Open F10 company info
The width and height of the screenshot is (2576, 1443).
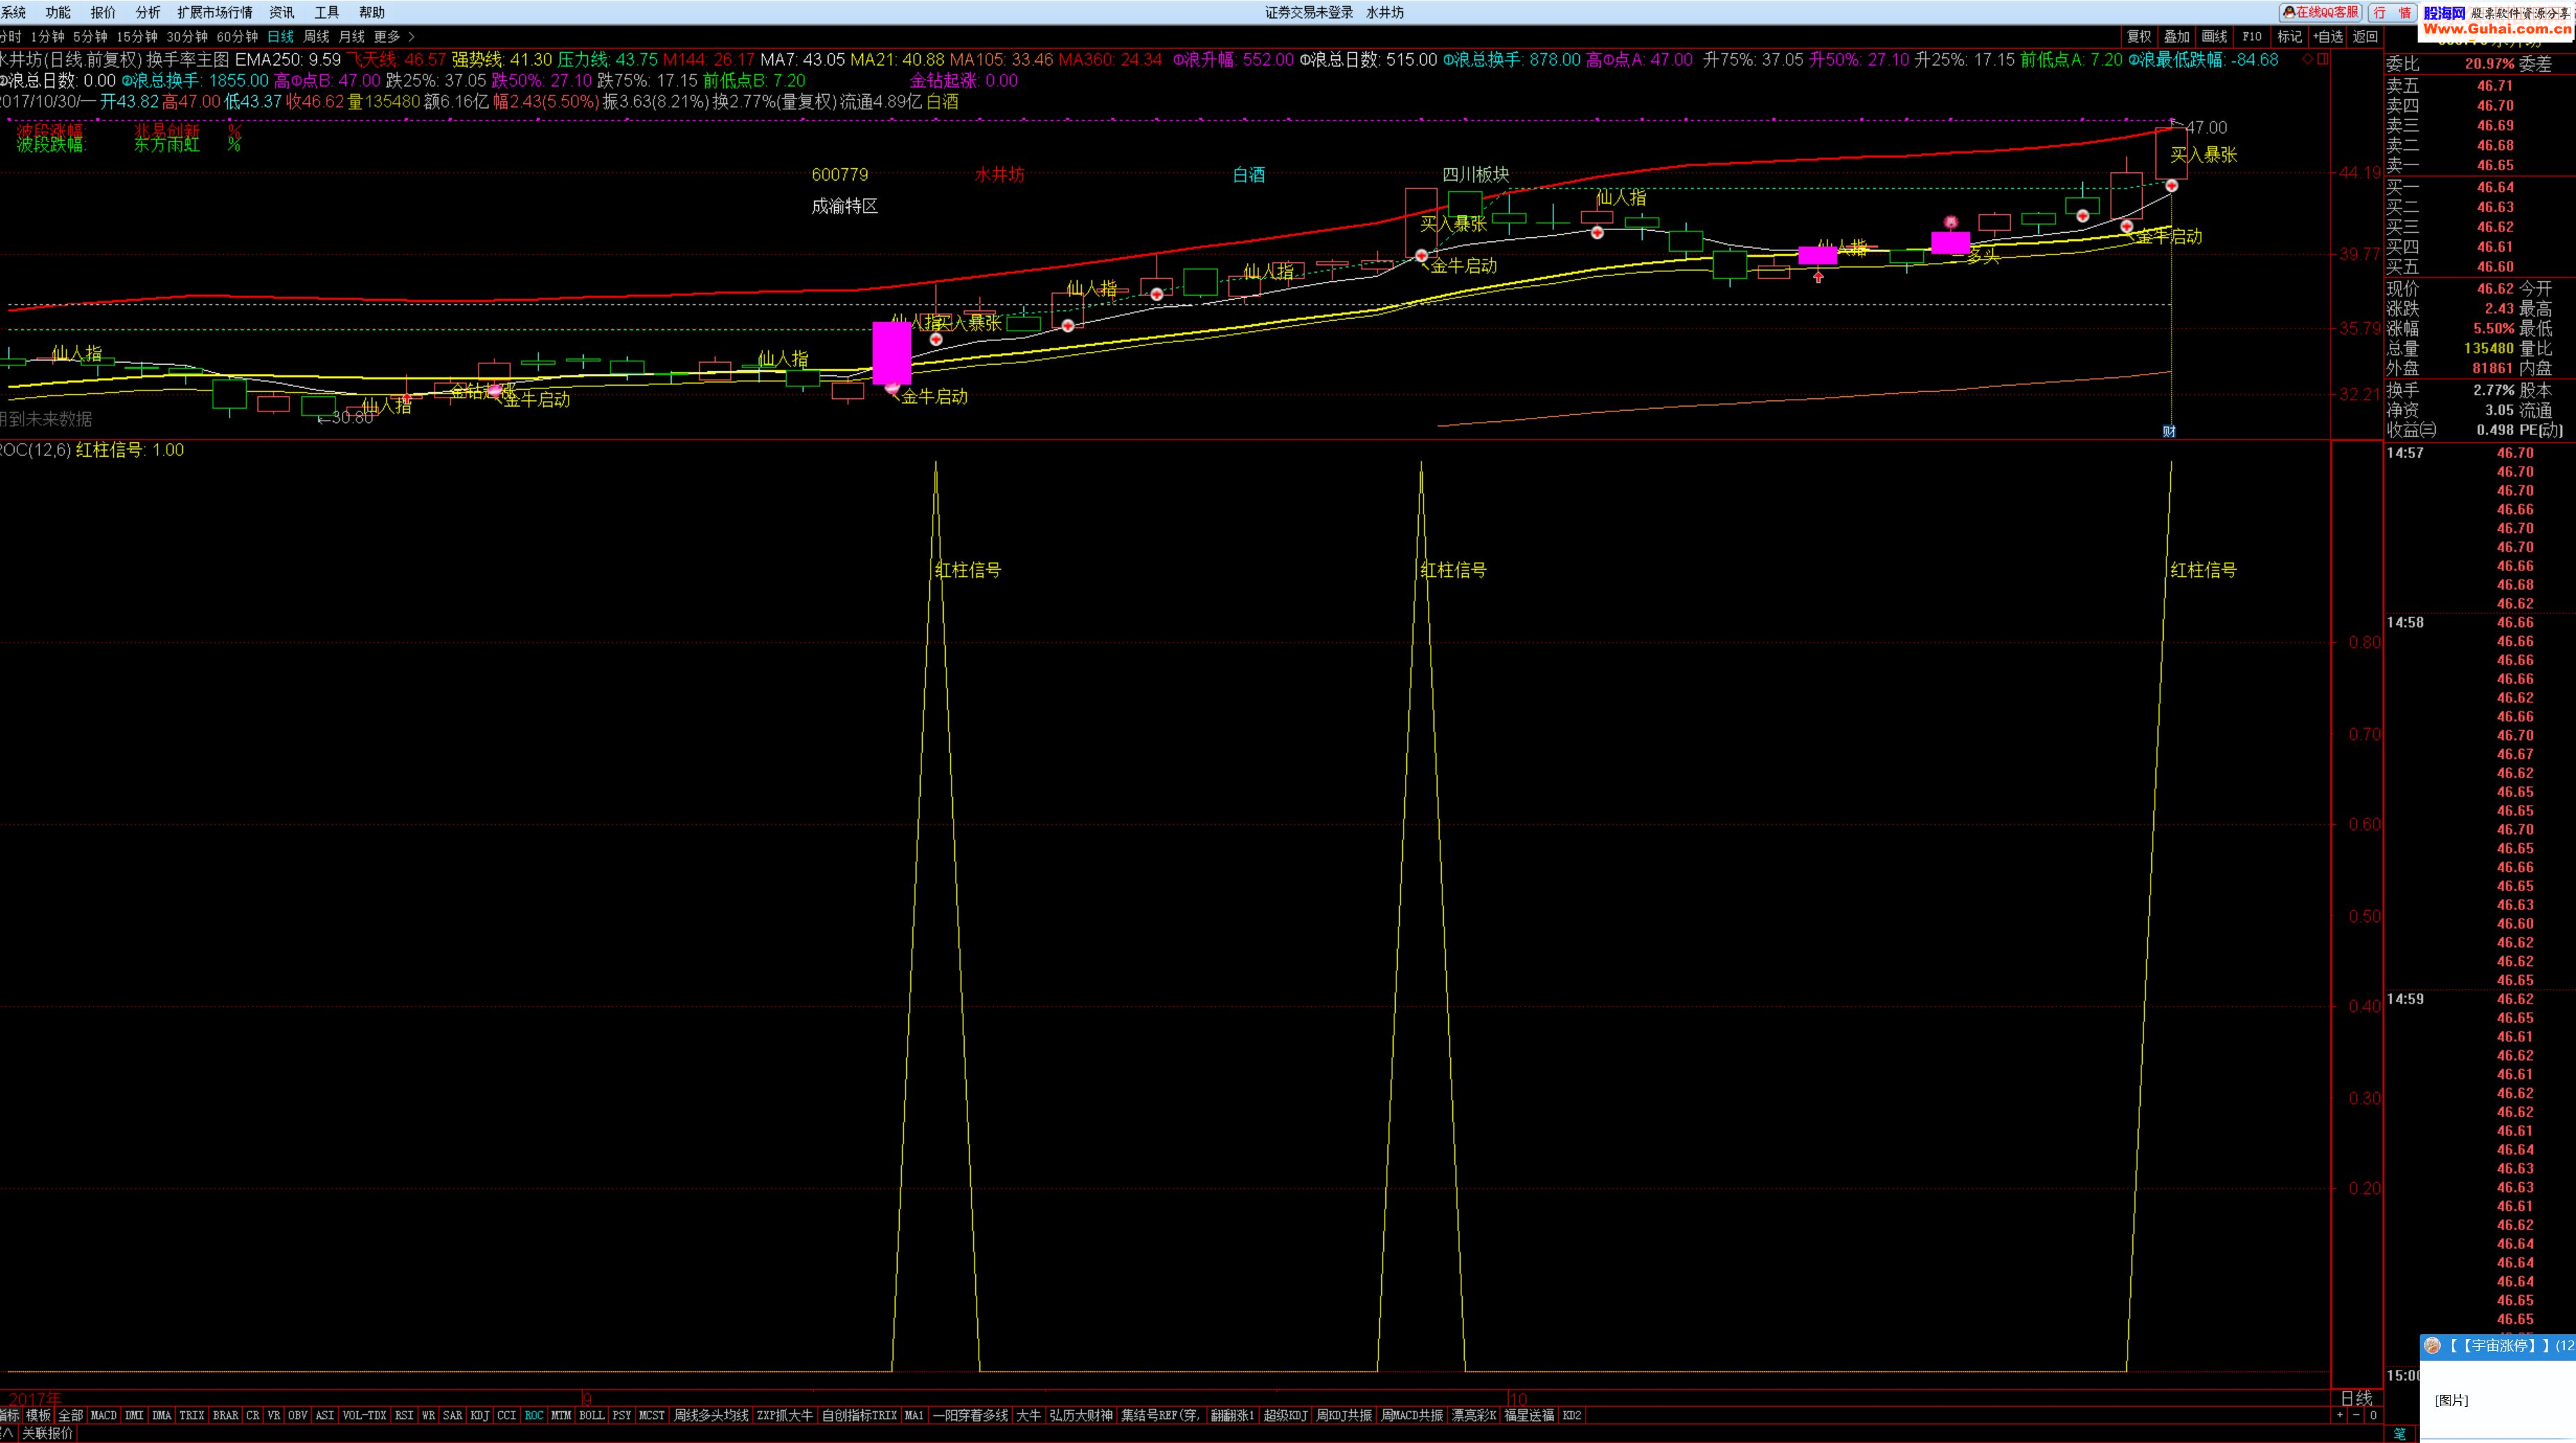[2252, 36]
